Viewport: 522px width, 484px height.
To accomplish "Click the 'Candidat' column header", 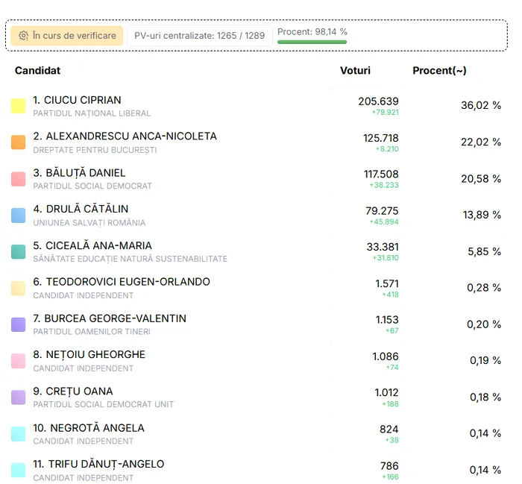I will tap(37, 71).
